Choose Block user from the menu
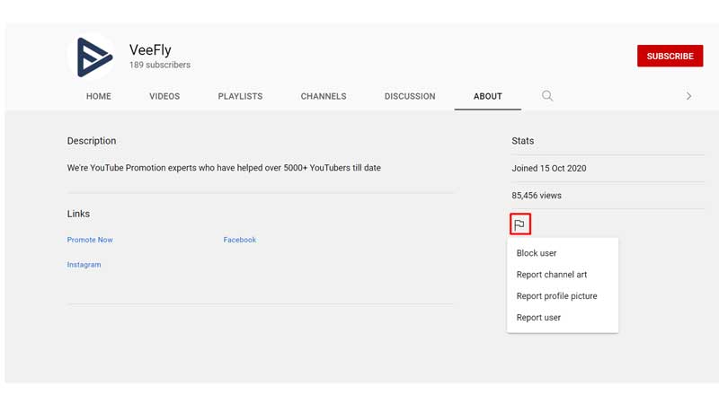Image resolution: width=719 pixels, height=404 pixels. tap(537, 253)
